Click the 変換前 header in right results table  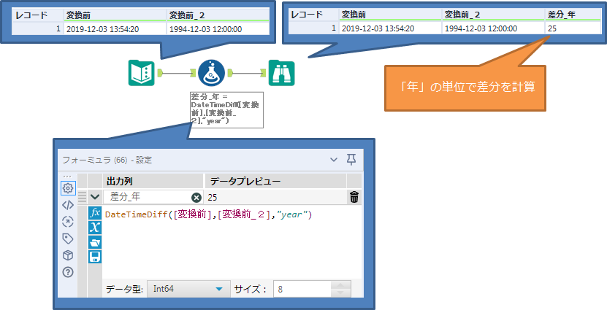pyautogui.click(x=391, y=15)
